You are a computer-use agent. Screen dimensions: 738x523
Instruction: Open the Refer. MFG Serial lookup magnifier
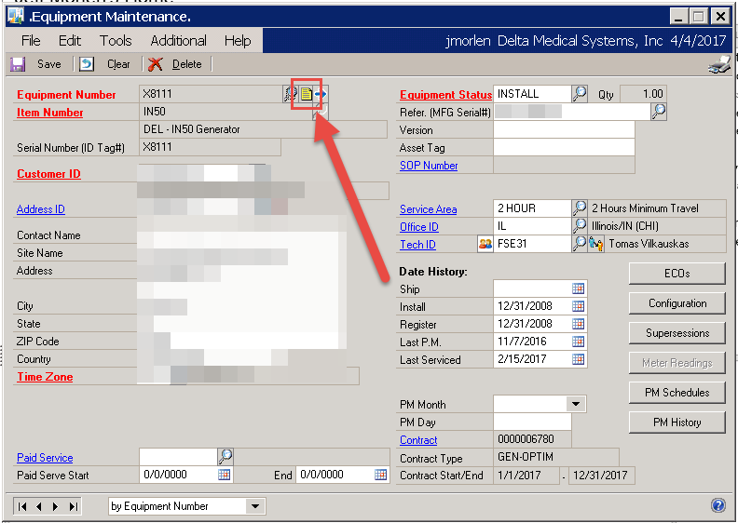point(659,112)
